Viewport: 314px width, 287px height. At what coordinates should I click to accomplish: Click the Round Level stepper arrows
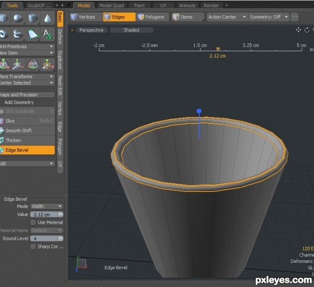(60, 238)
